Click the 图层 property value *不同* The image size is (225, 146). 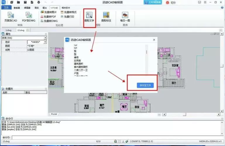point(37,46)
